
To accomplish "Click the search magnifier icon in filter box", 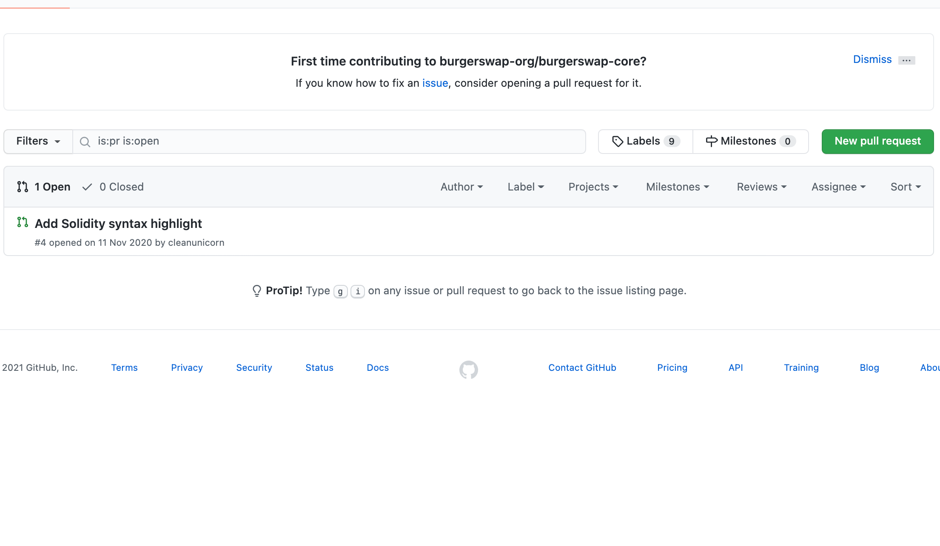I will [x=85, y=142].
